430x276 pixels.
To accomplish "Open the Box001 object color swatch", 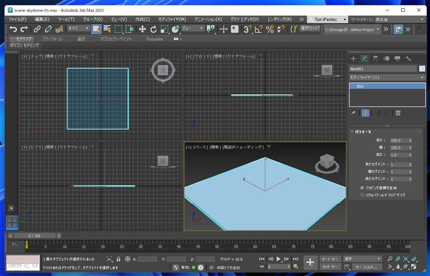I will point(422,69).
